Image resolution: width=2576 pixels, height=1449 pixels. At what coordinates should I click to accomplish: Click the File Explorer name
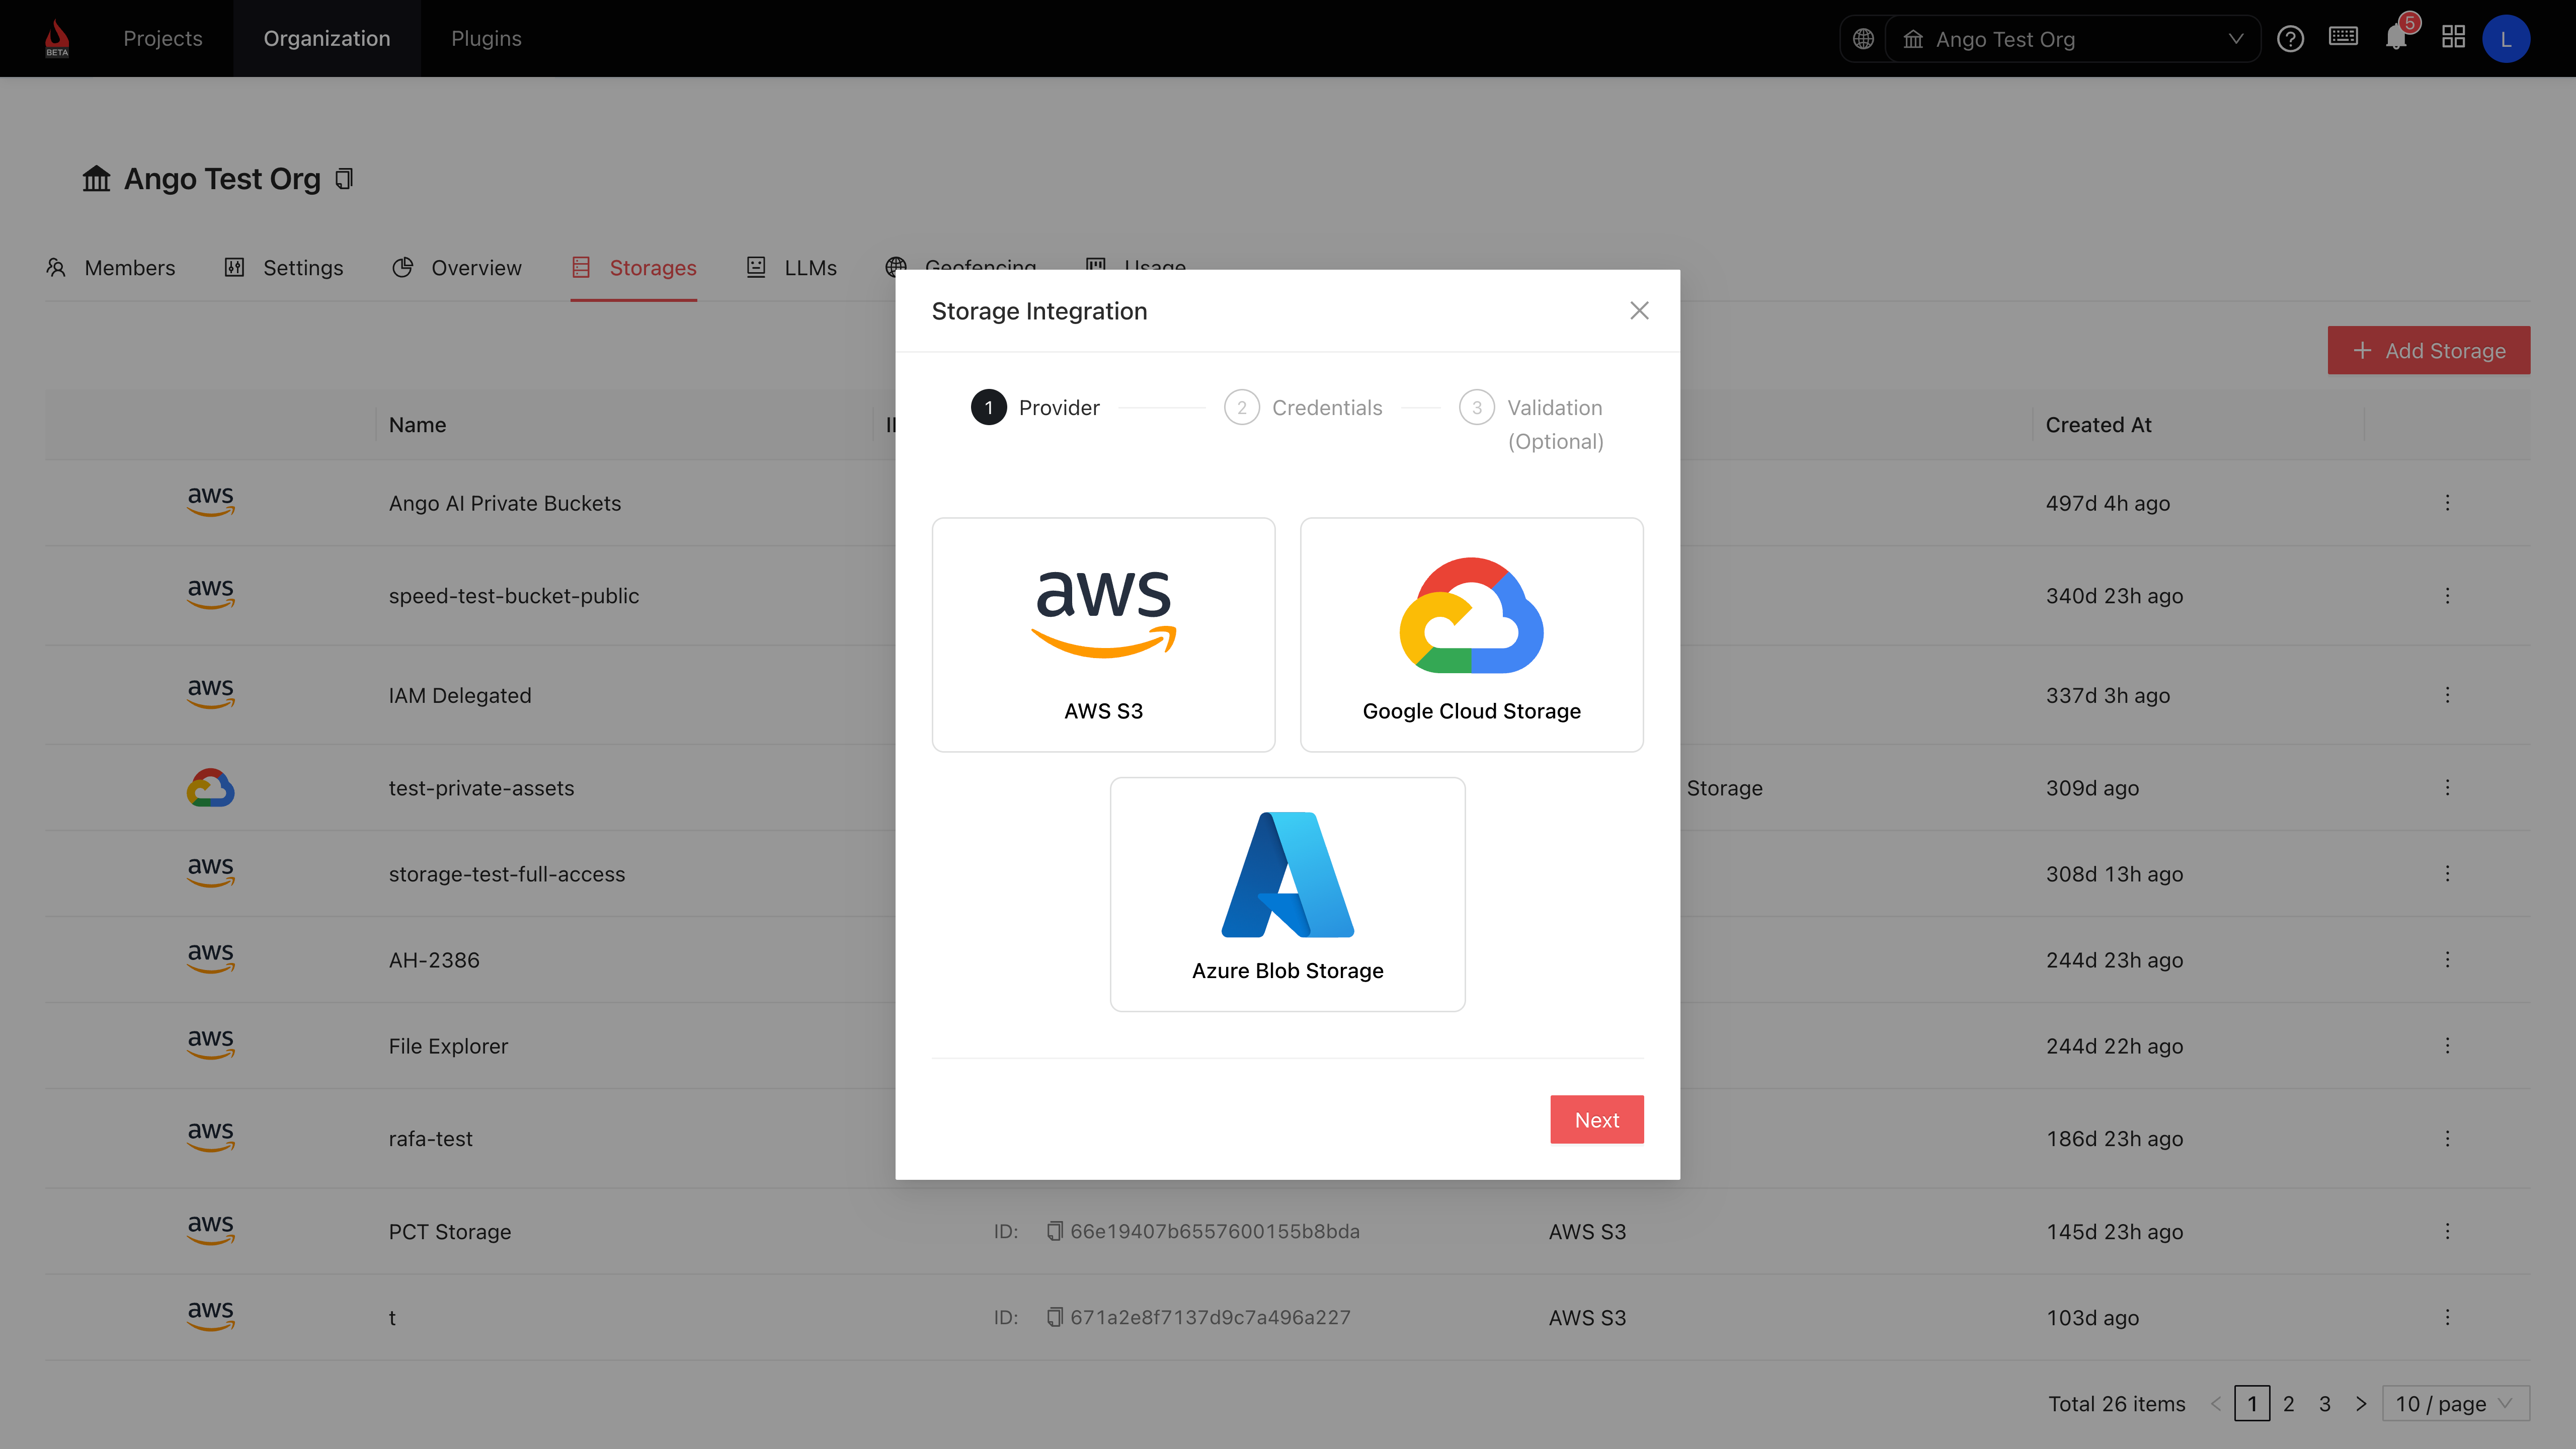(448, 1046)
